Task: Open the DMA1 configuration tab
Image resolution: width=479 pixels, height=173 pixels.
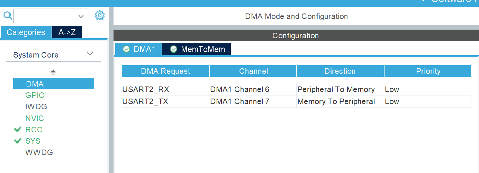Action: (138, 49)
